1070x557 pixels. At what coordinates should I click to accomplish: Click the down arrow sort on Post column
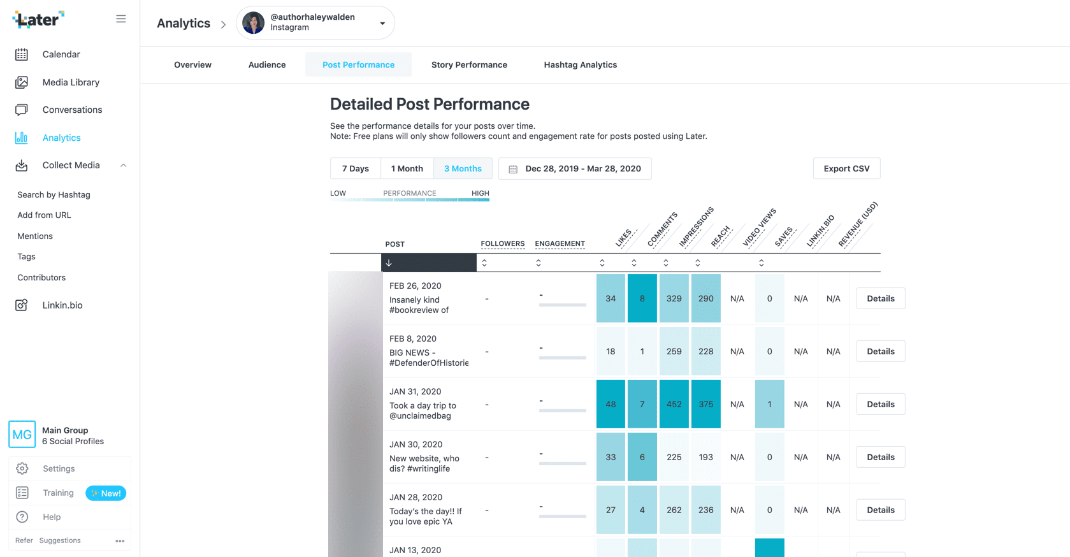pyautogui.click(x=389, y=263)
